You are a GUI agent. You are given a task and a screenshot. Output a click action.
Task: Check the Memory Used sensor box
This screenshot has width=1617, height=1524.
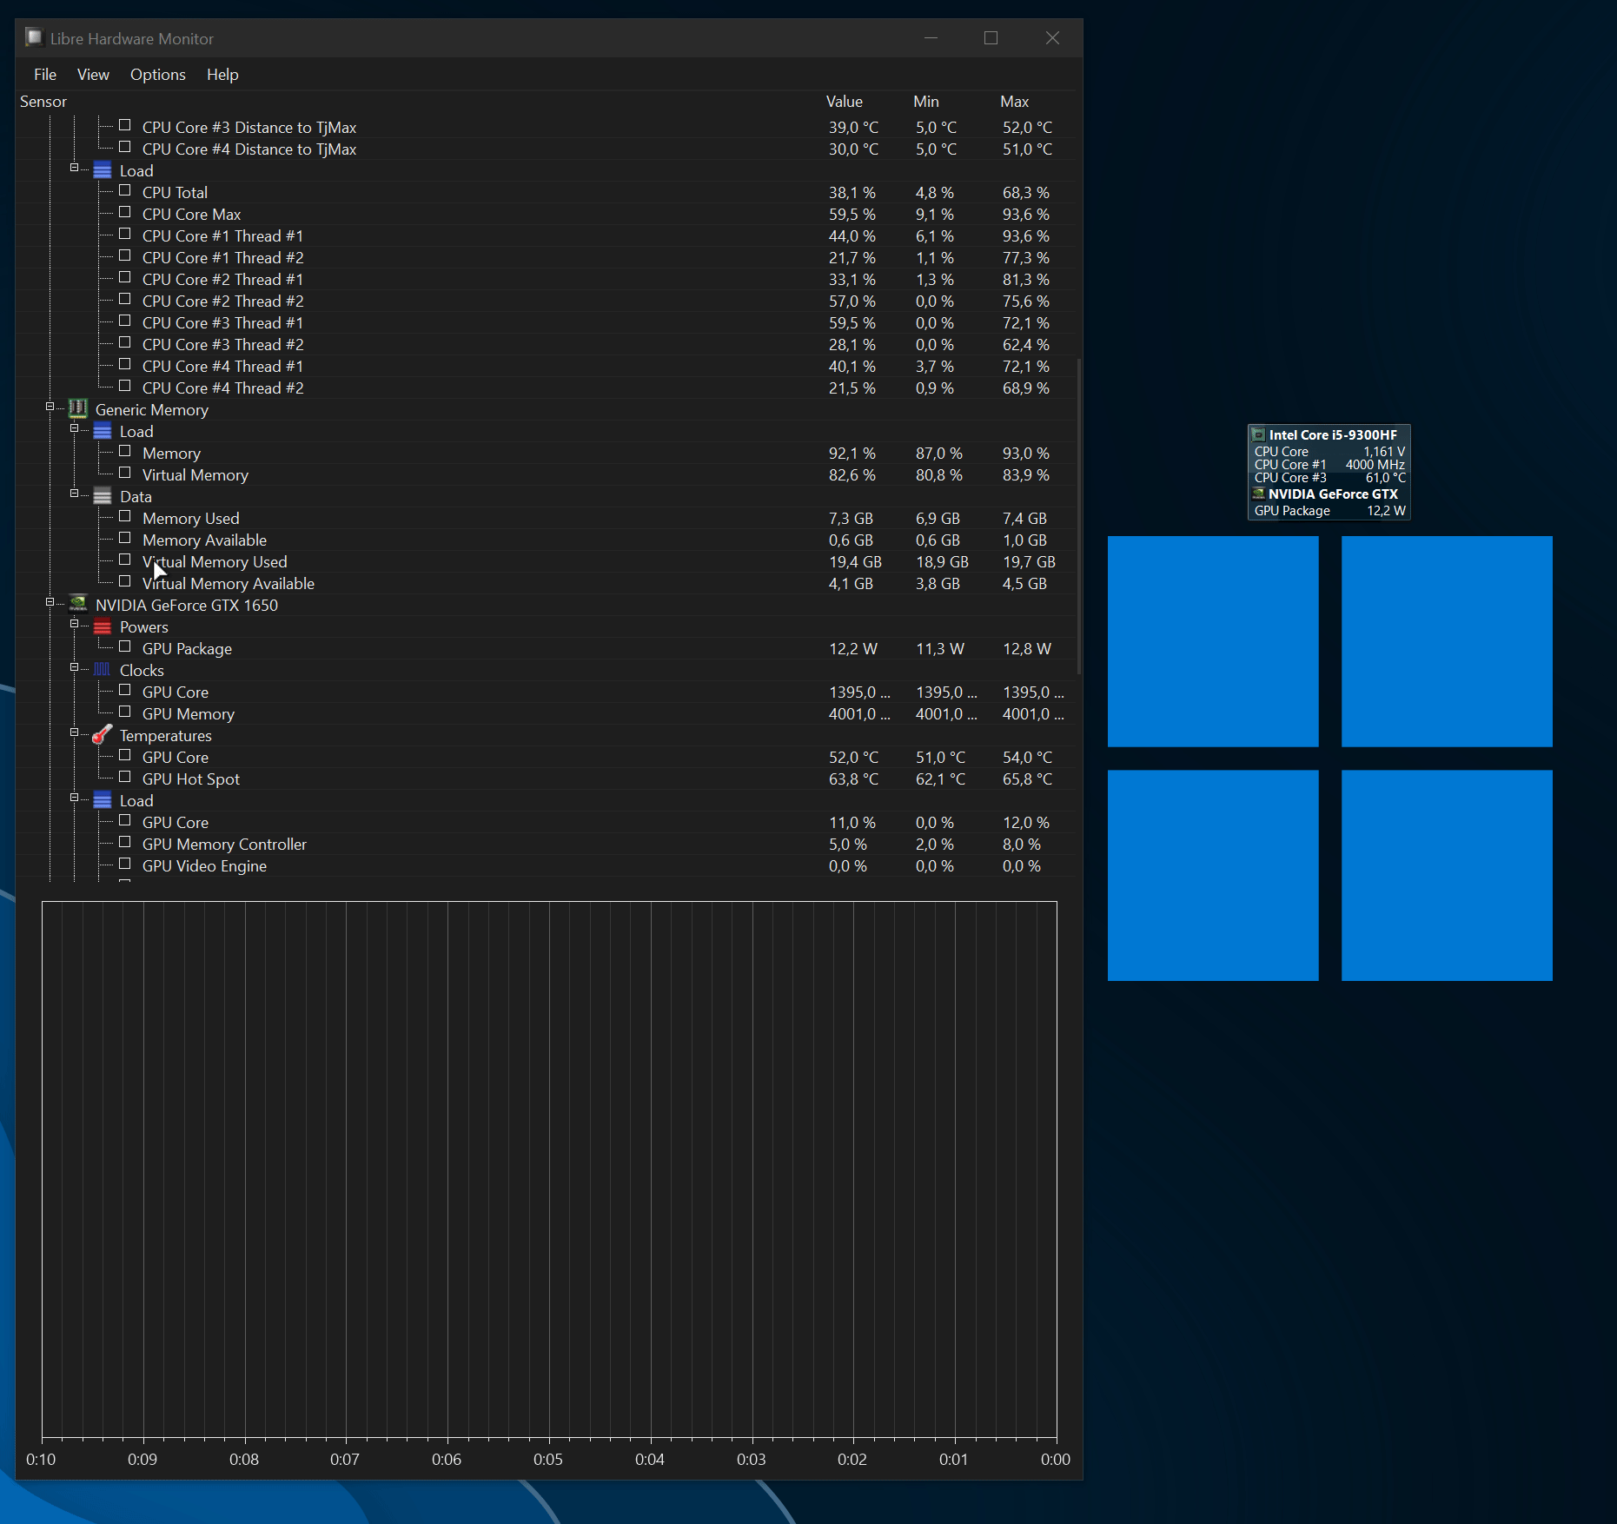coord(125,517)
